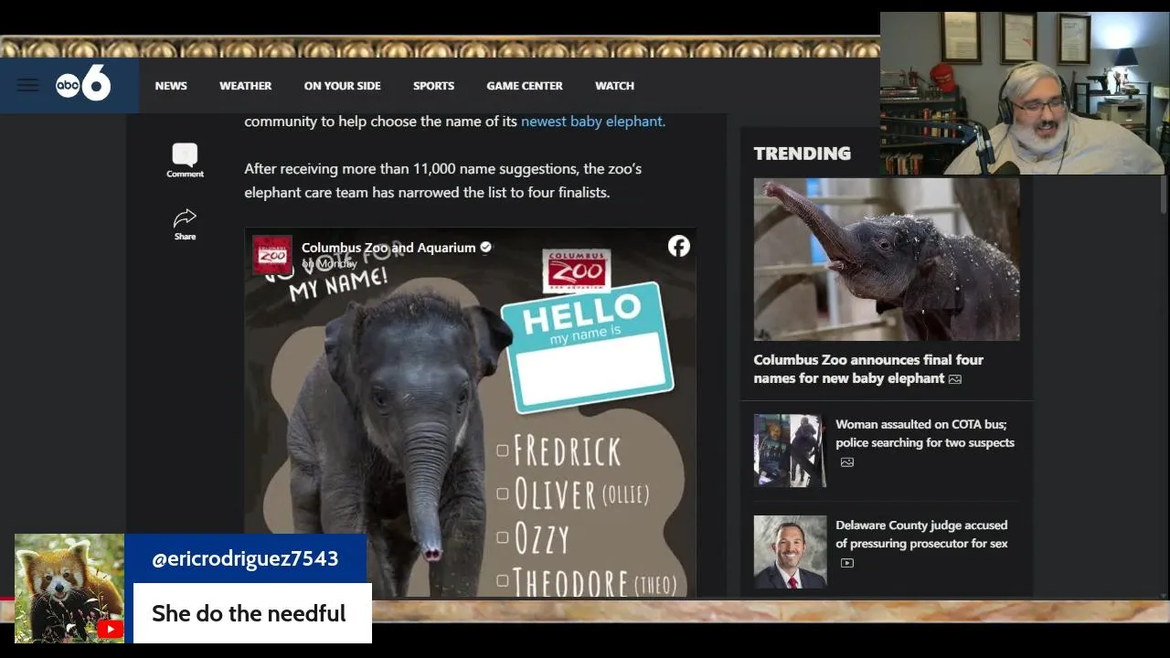Click the 'She do the needful' chat message
The width and height of the screenshot is (1170, 658).
(x=249, y=613)
